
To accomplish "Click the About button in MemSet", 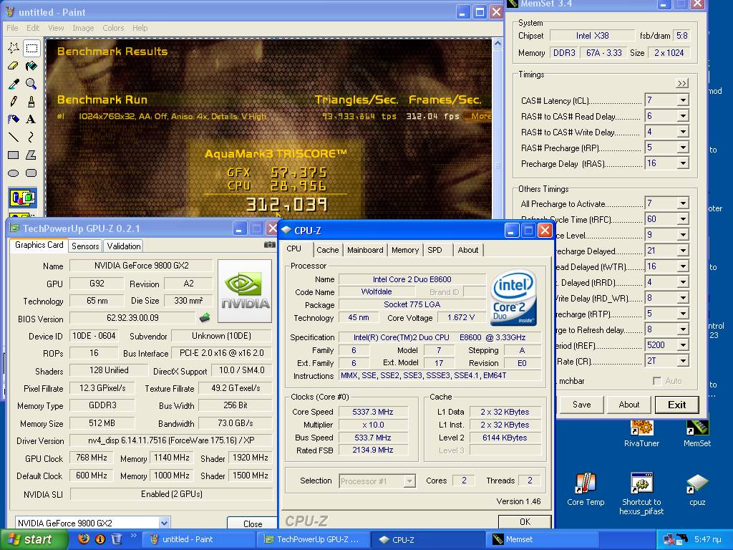I will [628, 405].
